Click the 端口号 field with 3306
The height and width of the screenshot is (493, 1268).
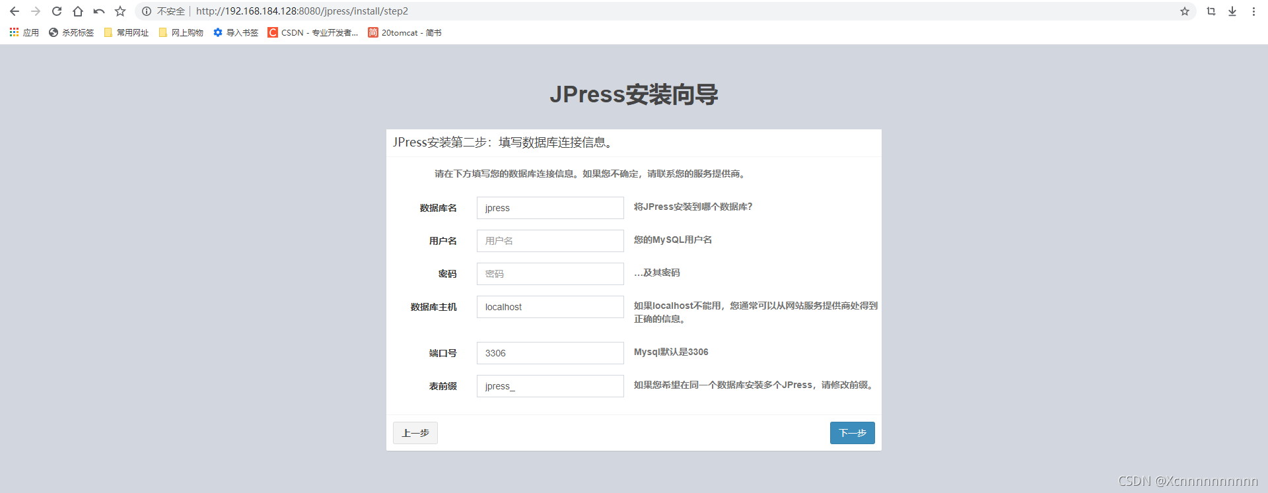[x=550, y=353]
